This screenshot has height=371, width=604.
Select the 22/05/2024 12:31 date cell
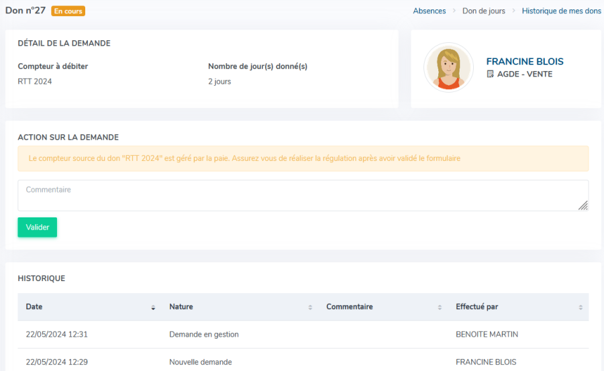click(x=56, y=334)
